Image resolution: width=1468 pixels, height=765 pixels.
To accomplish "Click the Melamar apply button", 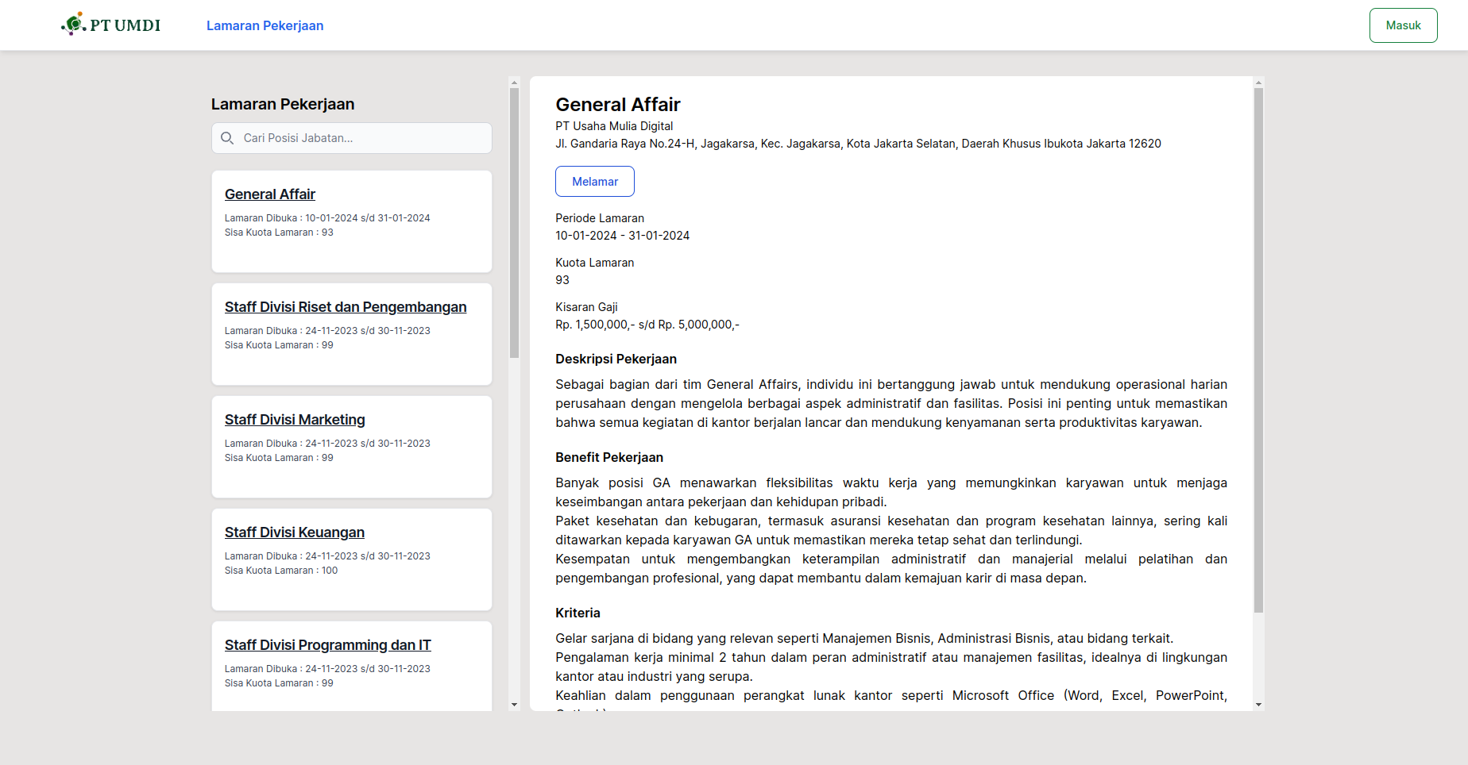I will (x=594, y=182).
